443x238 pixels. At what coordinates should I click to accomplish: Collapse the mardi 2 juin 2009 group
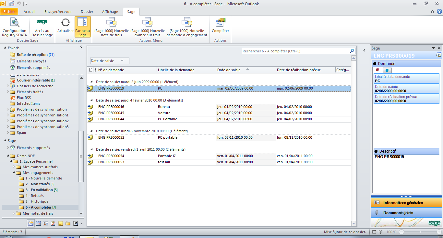tap(91, 82)
